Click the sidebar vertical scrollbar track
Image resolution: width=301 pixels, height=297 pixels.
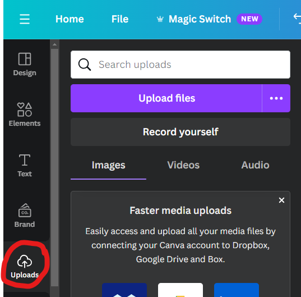(x=55, y=167)
